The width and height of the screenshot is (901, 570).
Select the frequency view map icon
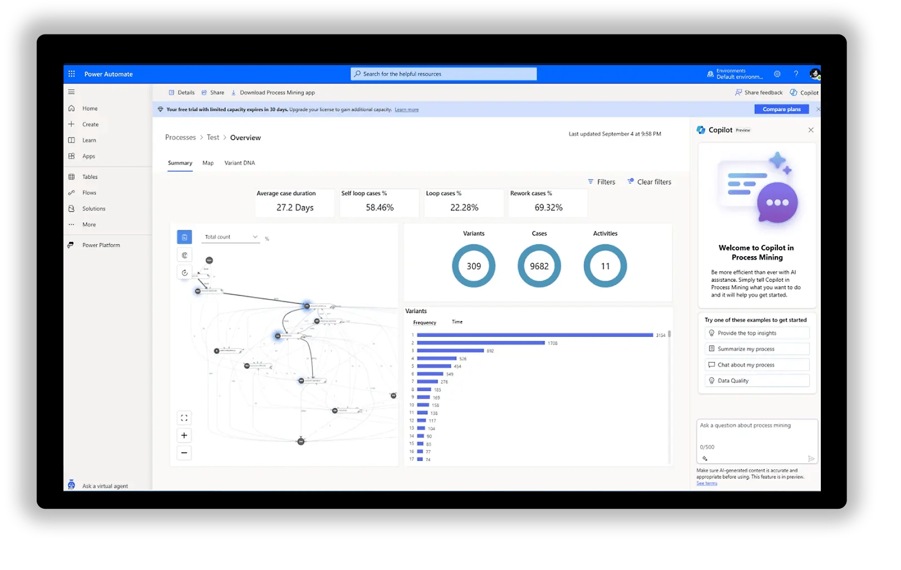click(184, 237)
